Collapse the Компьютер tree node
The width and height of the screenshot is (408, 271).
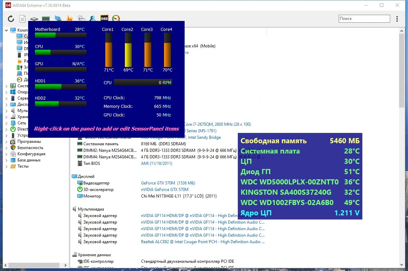[x=6, y=30]
